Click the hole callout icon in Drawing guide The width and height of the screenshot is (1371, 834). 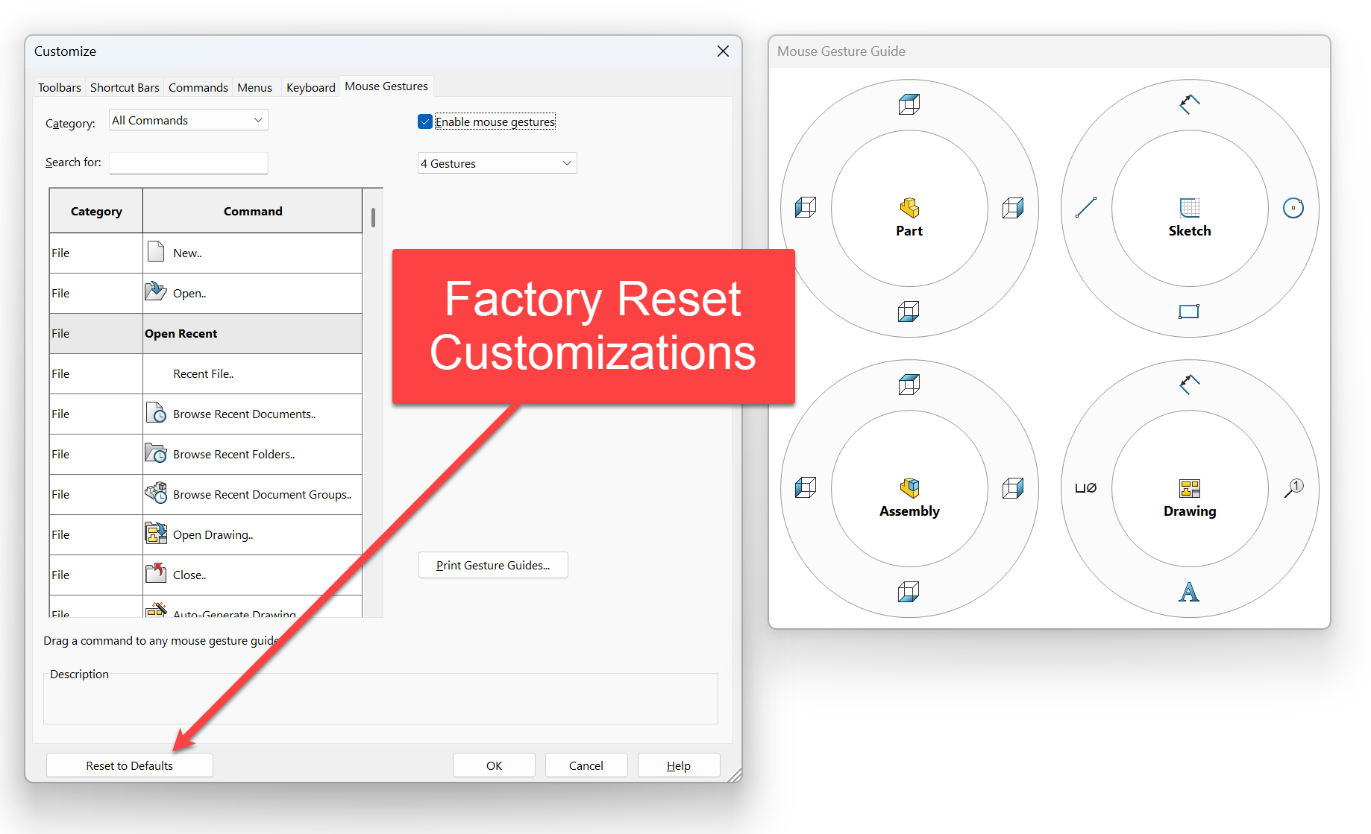[1086, 488]
